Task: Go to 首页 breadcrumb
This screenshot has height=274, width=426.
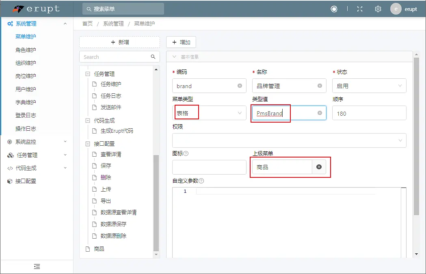Action: (87, 24)
